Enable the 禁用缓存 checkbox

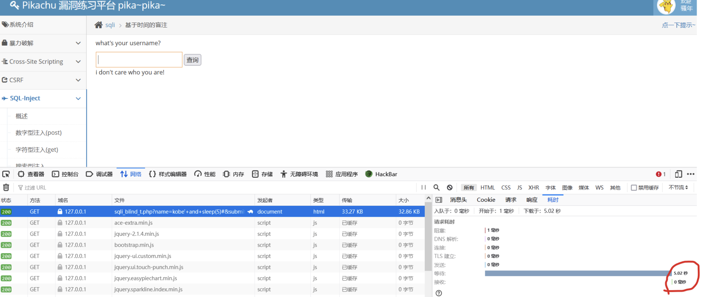634,188
